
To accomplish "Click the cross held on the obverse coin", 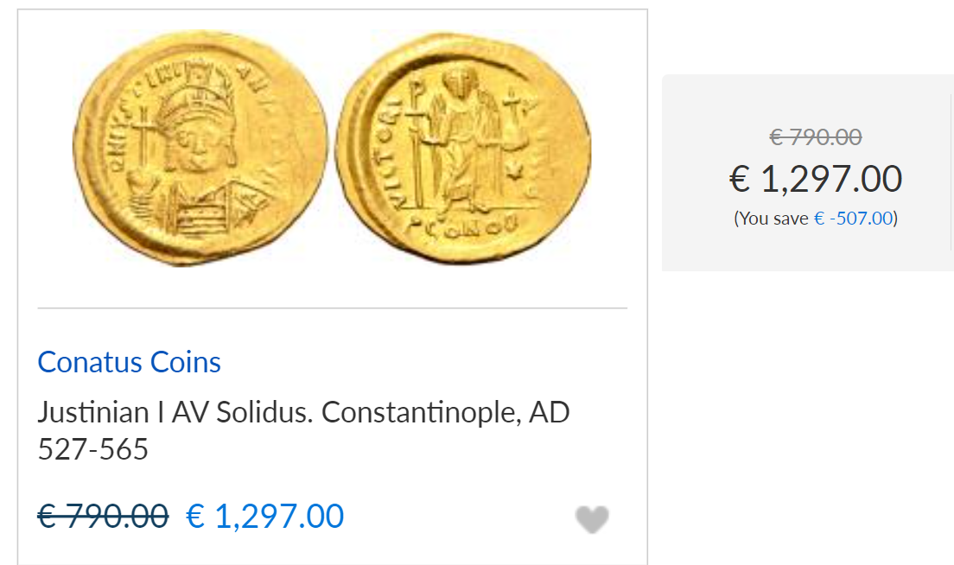I will click(143, 138).
